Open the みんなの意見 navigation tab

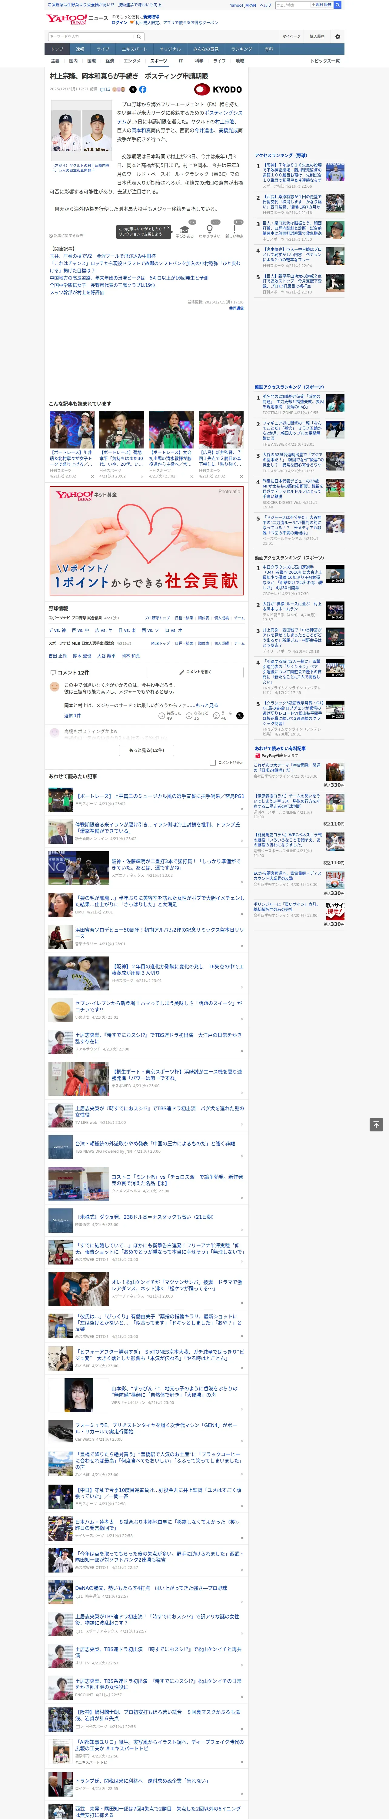click(x=205, y=49)
